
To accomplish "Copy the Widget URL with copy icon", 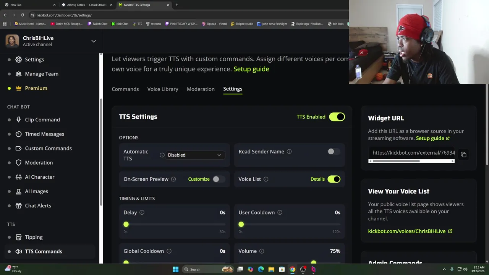I will 463,155.
